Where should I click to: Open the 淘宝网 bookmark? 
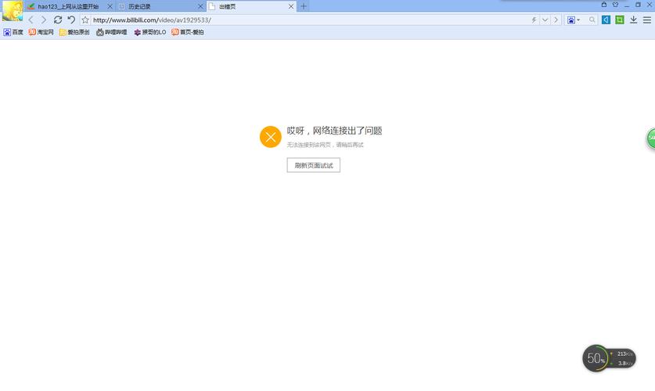(x=41, y=32)
